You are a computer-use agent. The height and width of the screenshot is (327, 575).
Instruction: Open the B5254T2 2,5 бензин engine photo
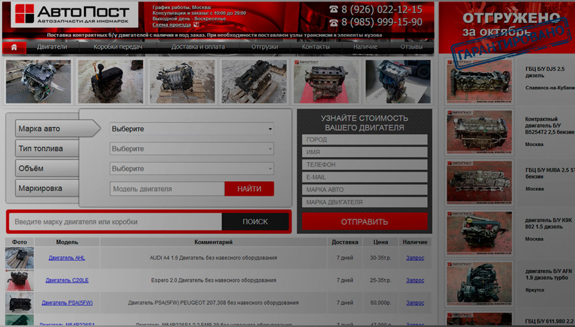[x=479, y=132]
